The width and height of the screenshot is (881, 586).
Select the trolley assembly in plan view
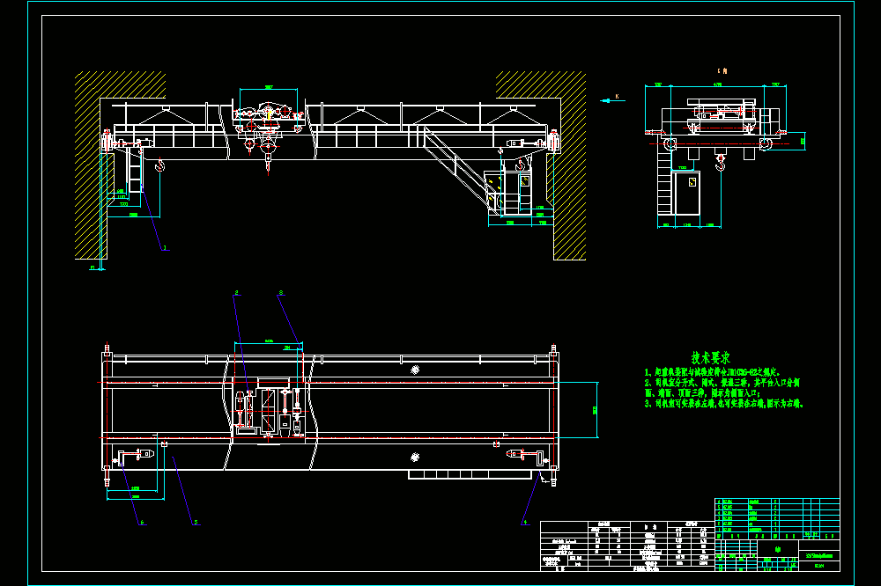tap(269, 410)
